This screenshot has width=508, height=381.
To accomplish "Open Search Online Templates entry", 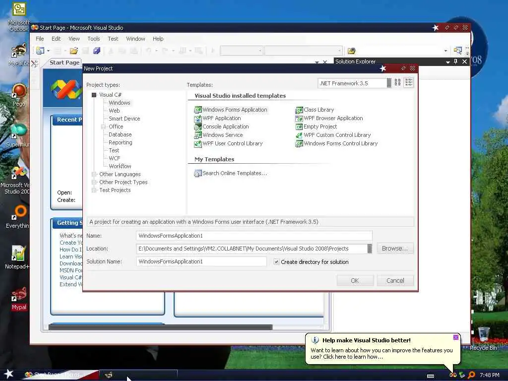I will [231, 173].
